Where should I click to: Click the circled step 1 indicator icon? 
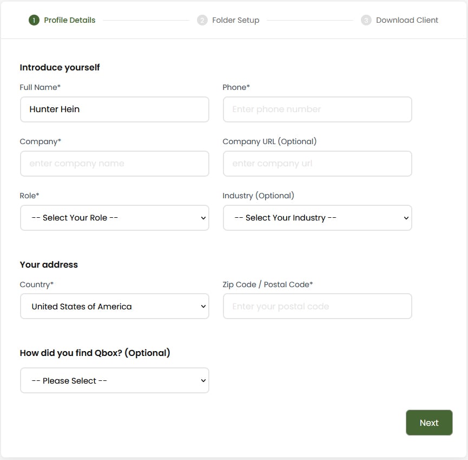point(34,20)
